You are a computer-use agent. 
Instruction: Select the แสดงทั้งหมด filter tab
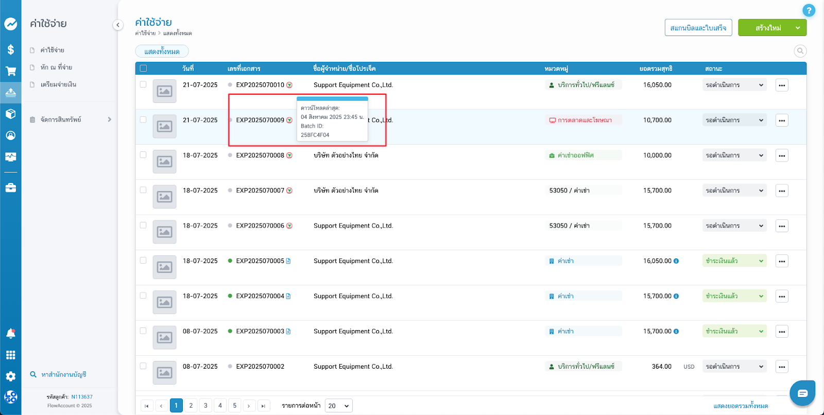162,51
